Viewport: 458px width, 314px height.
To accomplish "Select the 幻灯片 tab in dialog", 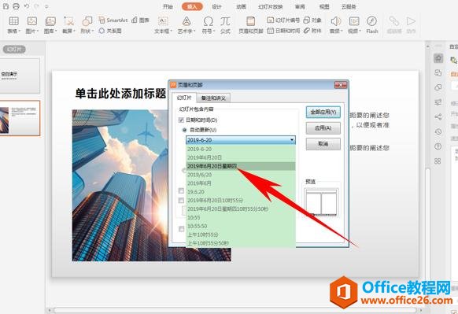I will (184, 98).
